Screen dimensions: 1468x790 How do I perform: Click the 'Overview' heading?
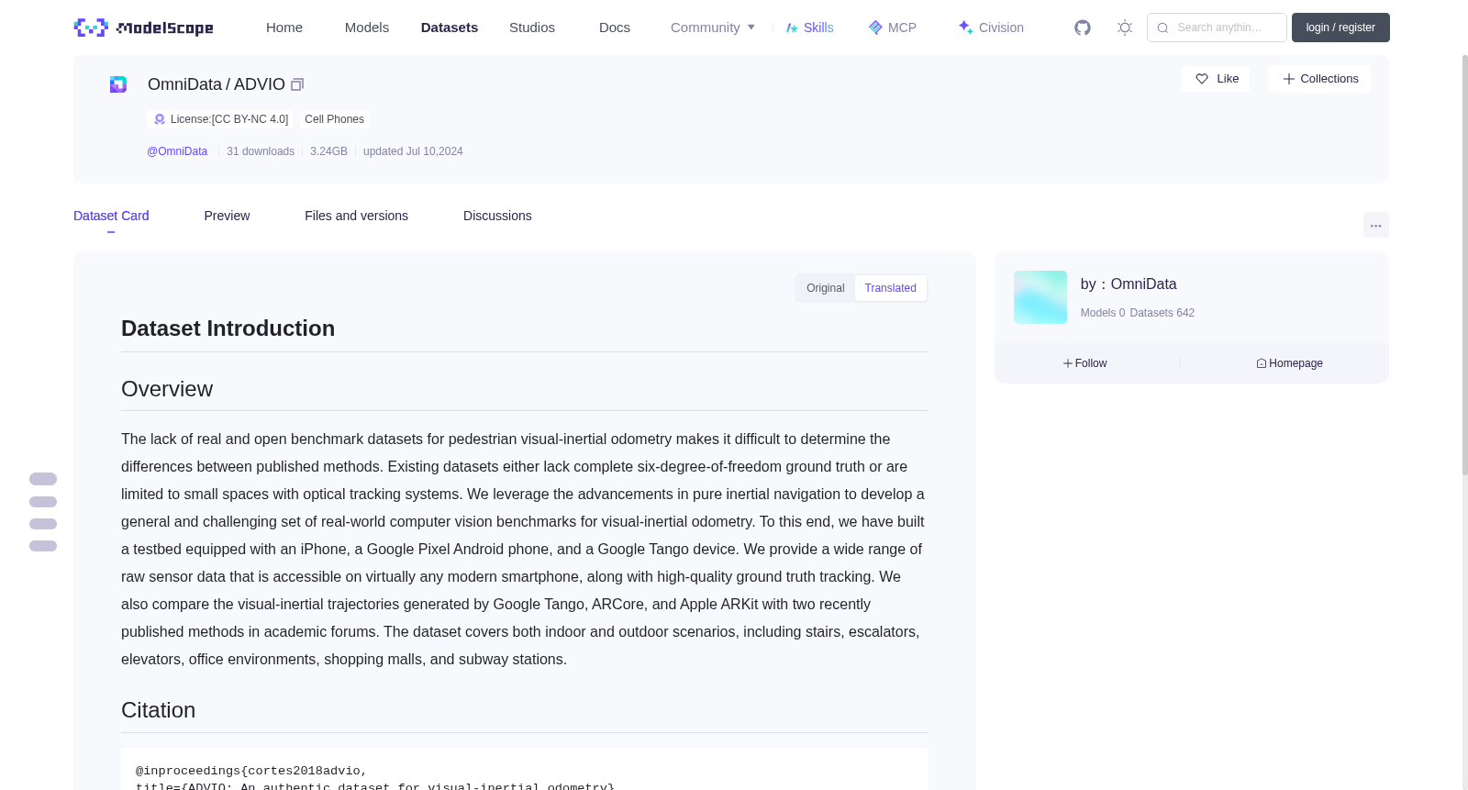point(167,389)
